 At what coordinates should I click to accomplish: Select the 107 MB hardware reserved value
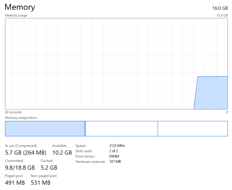pyautogui.click(x=115, y=162)
